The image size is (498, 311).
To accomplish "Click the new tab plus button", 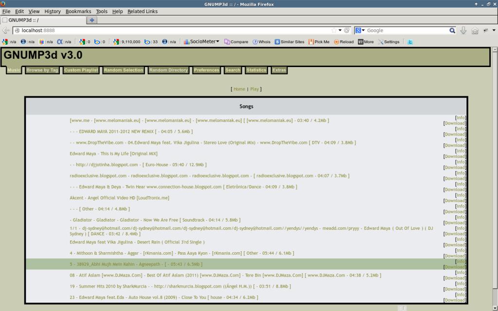I will [92, 20].
